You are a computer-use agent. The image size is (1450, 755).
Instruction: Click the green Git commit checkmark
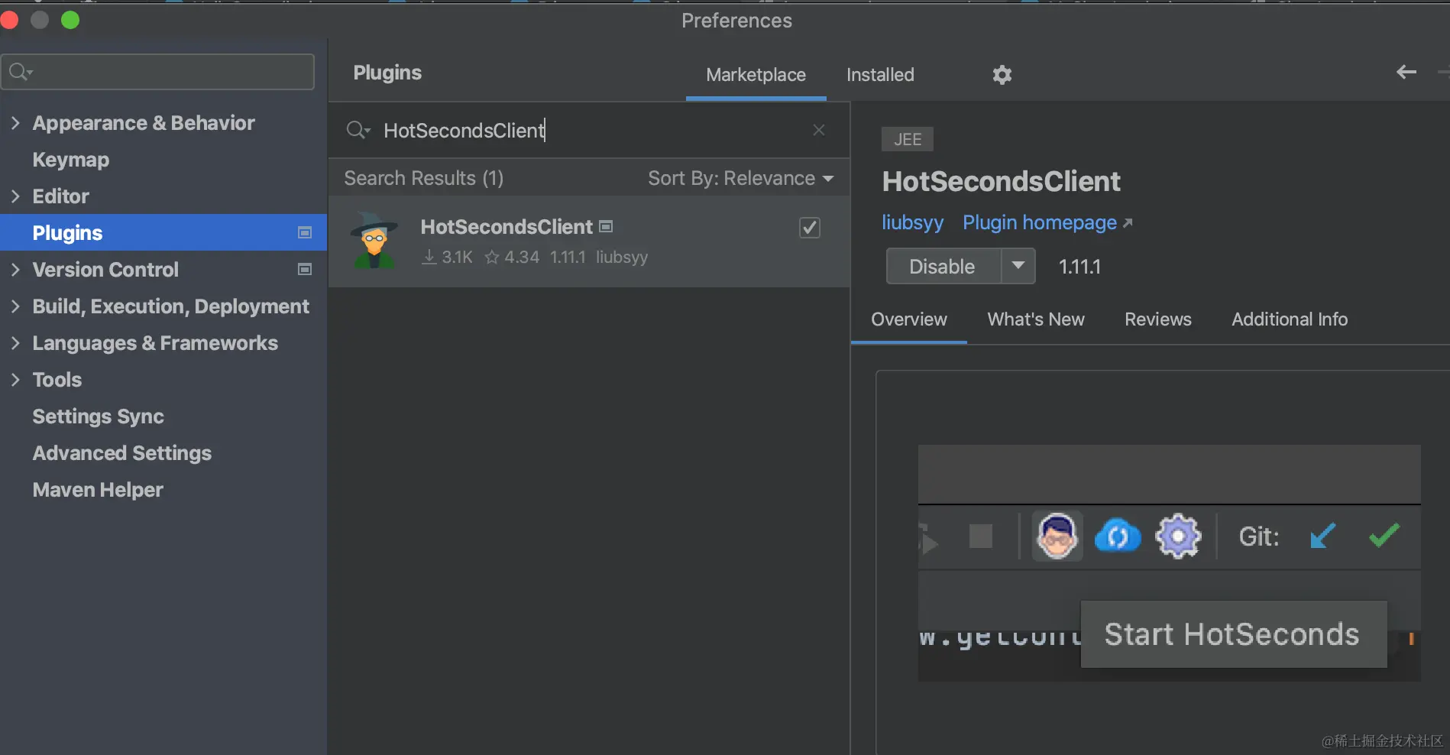click(1384, 536)
